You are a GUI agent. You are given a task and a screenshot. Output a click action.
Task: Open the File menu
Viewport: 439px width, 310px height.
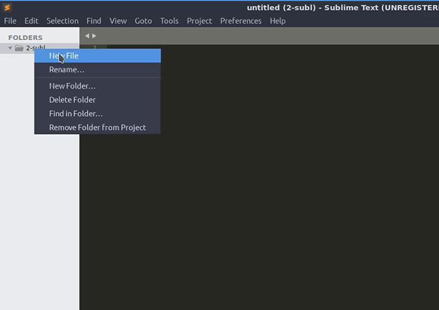[x=10, y=21]
